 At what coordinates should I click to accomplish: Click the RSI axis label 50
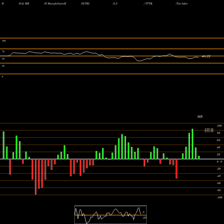click(x=3, y=59)
